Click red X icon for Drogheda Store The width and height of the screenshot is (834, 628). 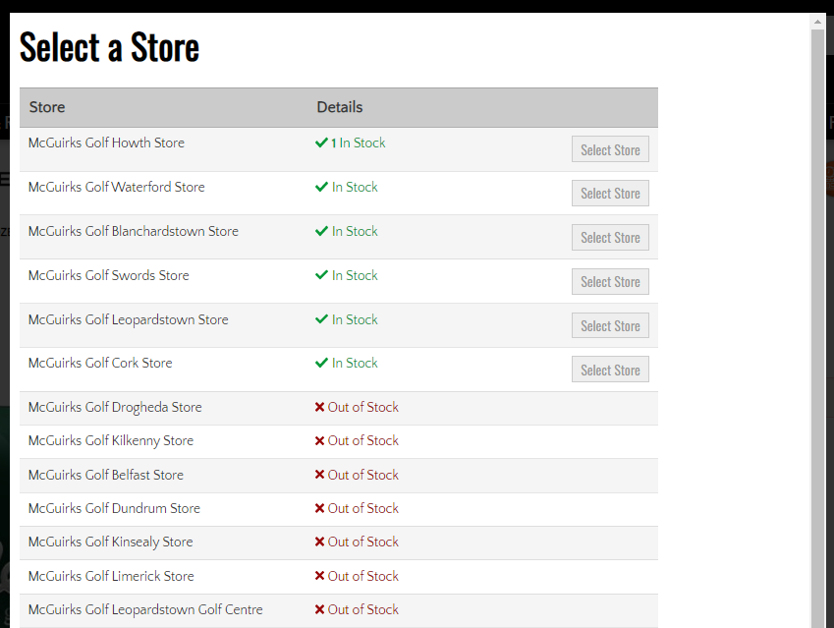[x=319, y=407]
